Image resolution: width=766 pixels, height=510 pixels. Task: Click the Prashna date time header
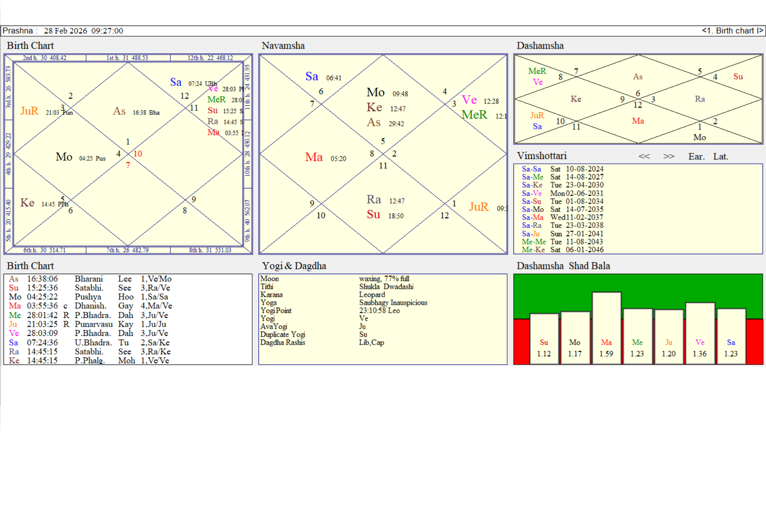[x=63, y=31]
